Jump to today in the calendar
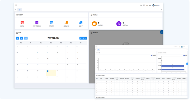The image size is (190, 101). (x=26, y=38)
